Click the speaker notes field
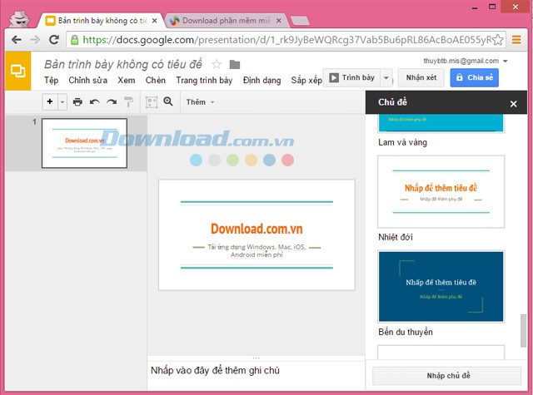The width and height of the screenshot is (533, 395). pos(256,375)
